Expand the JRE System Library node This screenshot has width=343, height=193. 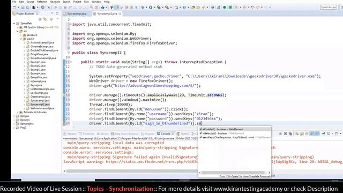[18, 27]
